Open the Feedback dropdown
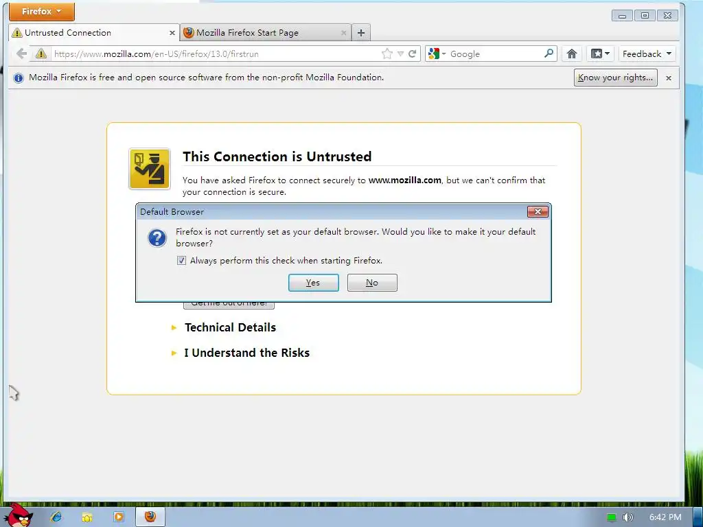703x527 pixels. point(647,54)
